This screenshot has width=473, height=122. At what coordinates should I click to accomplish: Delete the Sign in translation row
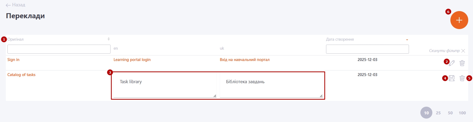coord(462,63)
